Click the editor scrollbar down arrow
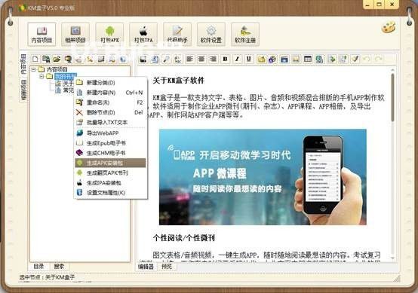418x293 pixels. point(392,258)
